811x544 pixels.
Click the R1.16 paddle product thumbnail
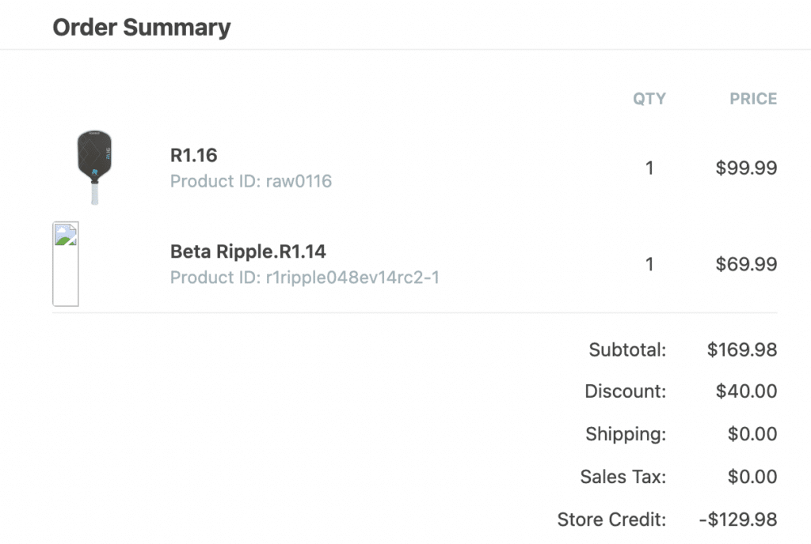(x=94, y=168)
